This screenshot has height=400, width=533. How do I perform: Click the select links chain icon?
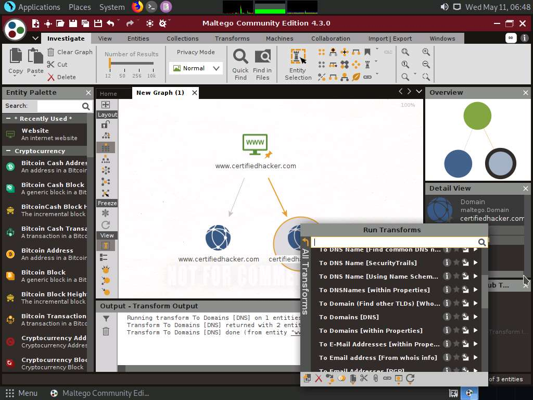point(367,77)
